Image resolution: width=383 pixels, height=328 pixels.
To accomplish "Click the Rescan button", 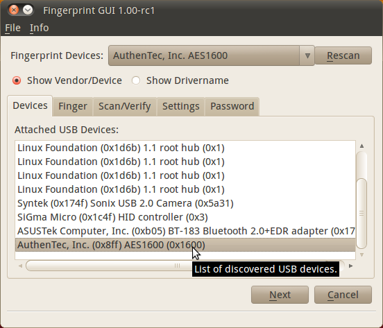I will [343, 55].
